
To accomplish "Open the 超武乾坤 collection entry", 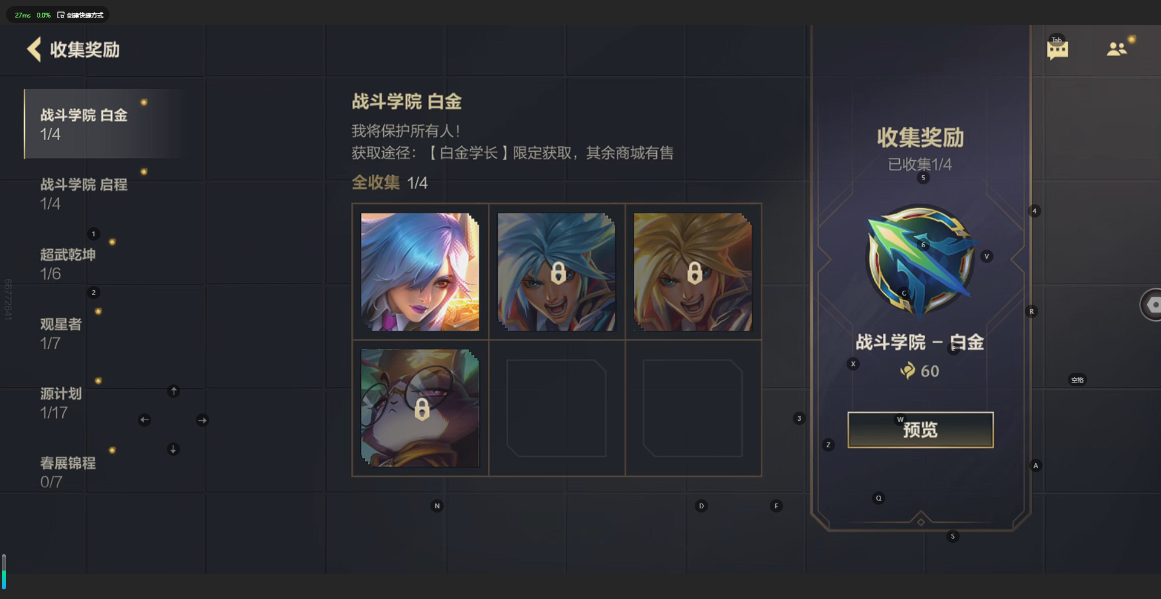I will (x=103, y=264).
